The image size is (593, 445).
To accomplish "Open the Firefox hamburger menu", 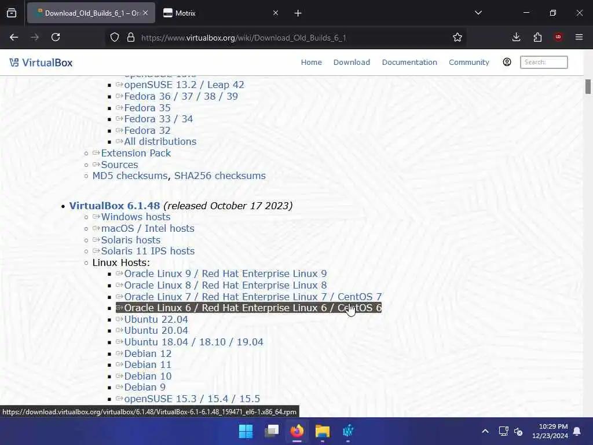I will tap(579, 37).
